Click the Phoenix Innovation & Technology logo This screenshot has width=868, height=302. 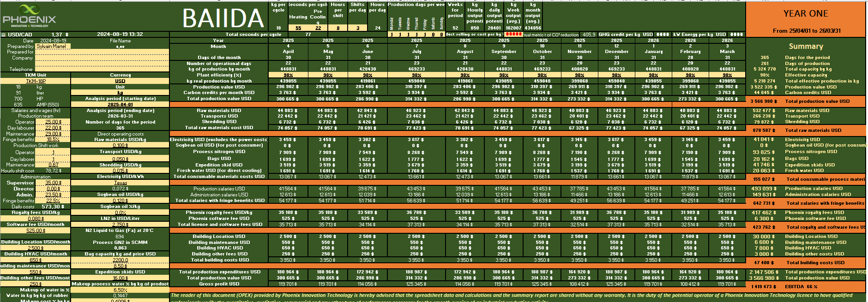pyautogui.click(x=29, y=16)
